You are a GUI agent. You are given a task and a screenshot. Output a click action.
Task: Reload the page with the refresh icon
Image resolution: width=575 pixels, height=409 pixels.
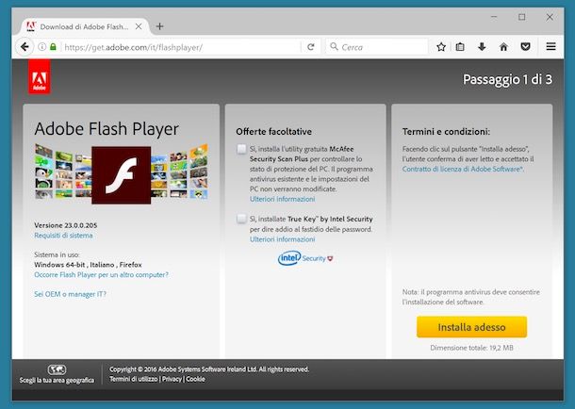tap(311, 47)
